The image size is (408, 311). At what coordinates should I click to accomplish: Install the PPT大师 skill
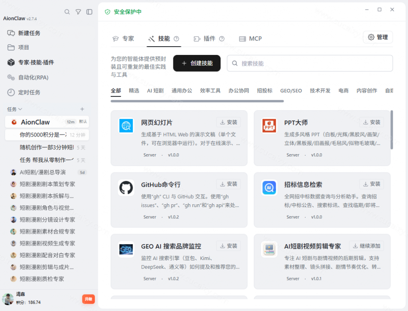pos(372,122)
